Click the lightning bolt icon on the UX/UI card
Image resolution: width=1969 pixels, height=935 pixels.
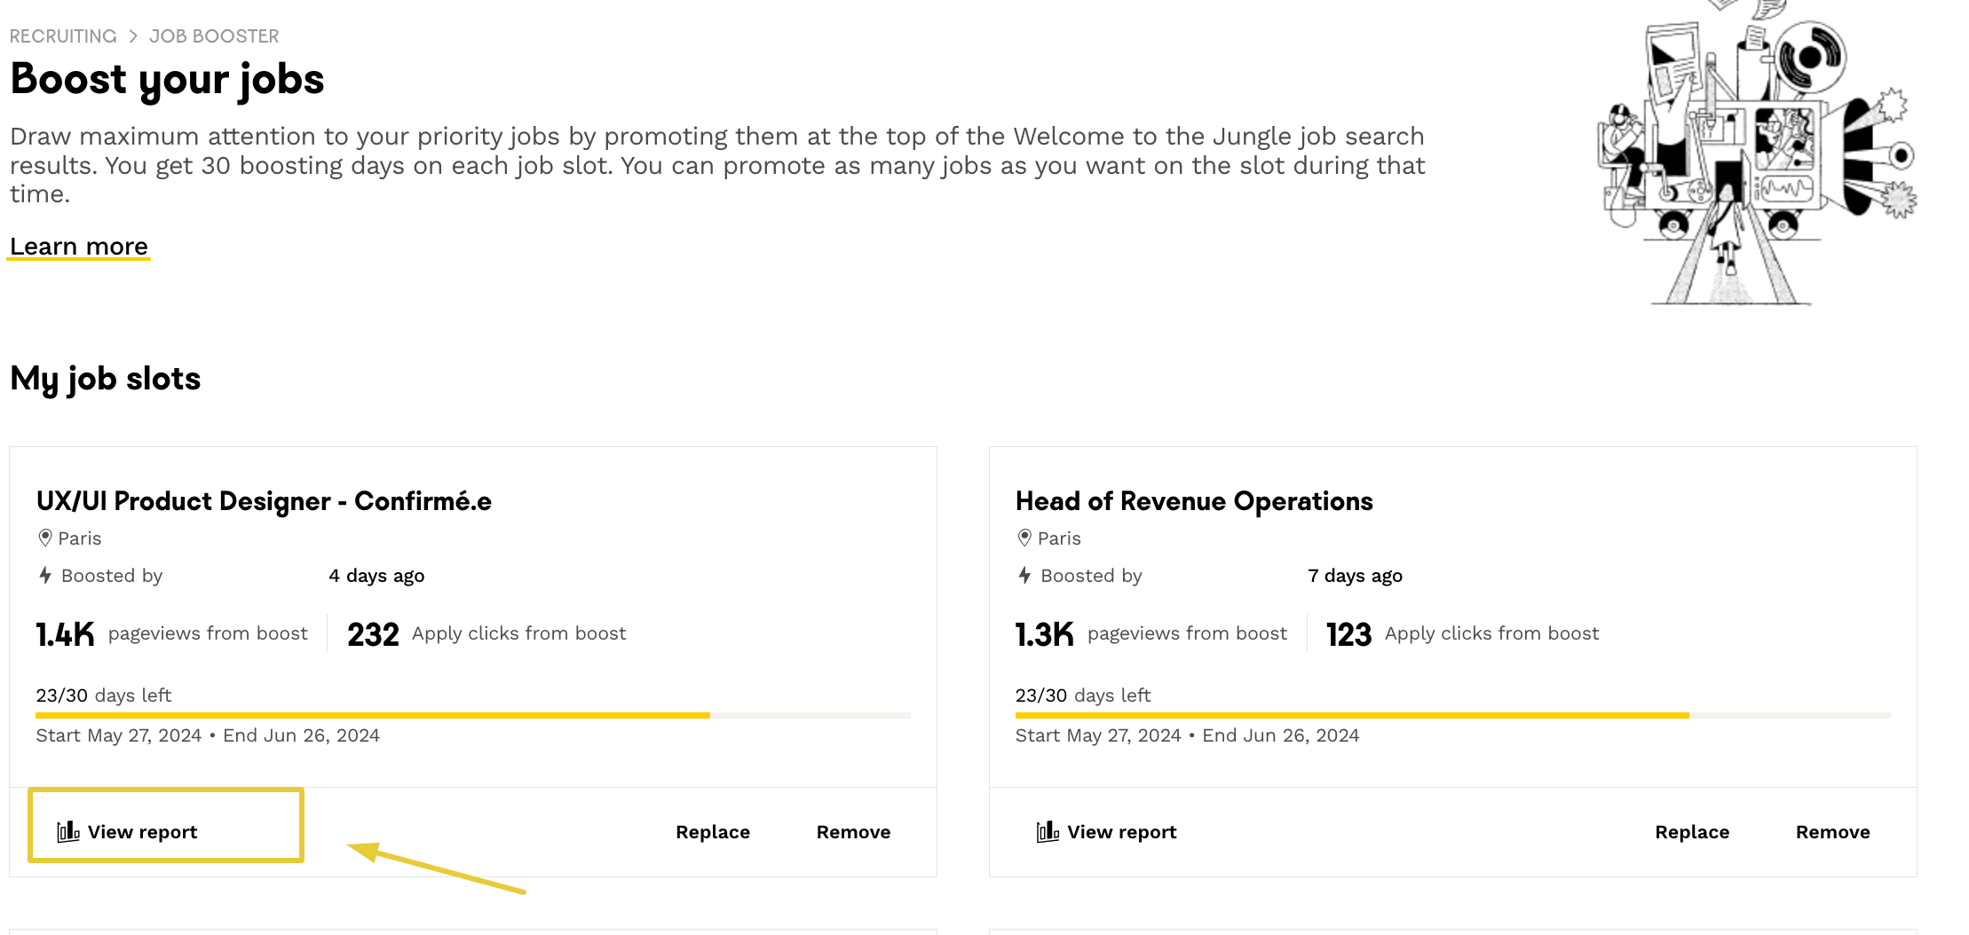(45, 576)
